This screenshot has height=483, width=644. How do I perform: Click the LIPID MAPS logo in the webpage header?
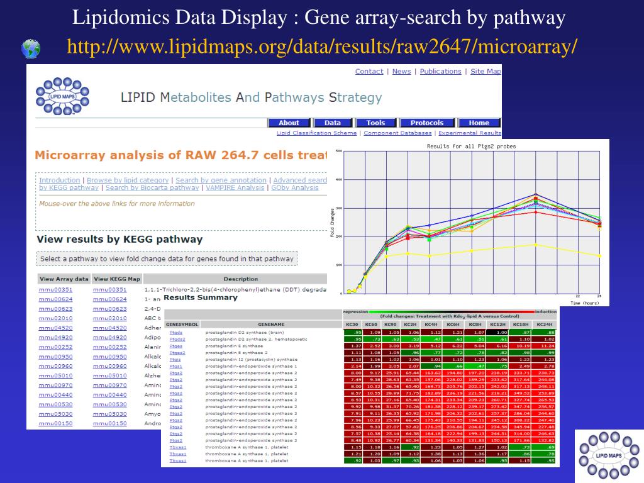click(x=62, y=96)
